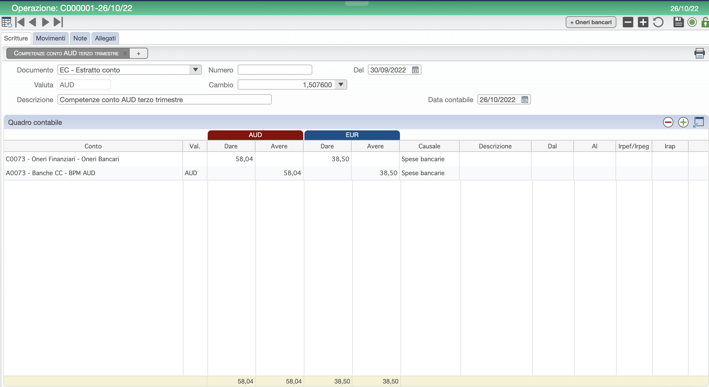Click the circular refresh arrow icon
709x387 pixels.
coord(658,22)
